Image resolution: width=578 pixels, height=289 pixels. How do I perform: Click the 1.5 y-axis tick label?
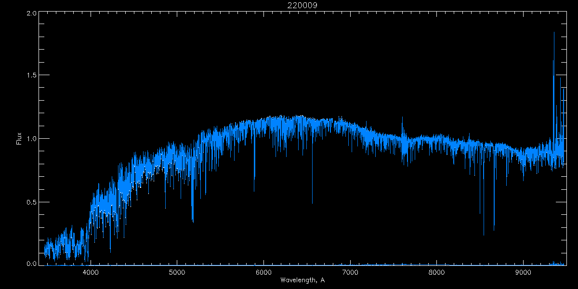(x=32, y=76)
